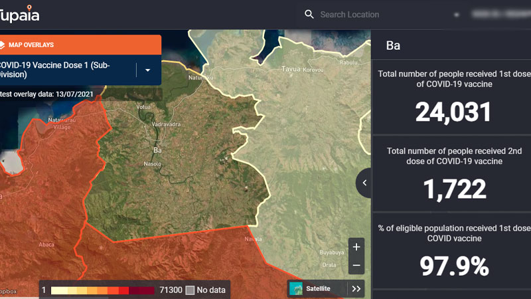The height and width of the screenshot is (299, 531).
Task: Click the Satellite tile thumbnail icon
Action: [x=295, y=289]
